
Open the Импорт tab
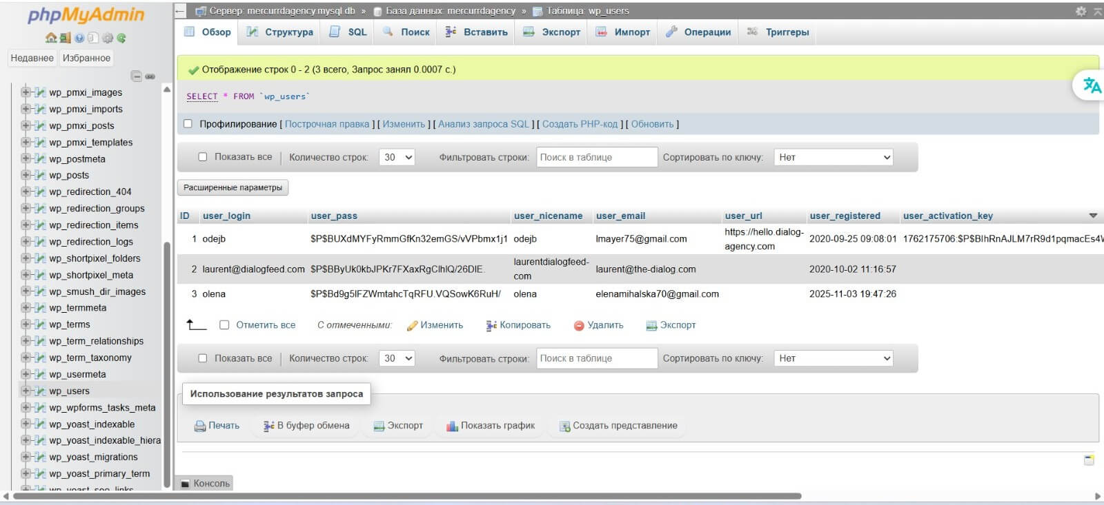[623, 32]
